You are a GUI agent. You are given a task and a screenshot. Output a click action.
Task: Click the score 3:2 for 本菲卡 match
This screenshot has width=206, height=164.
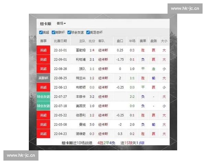[92, 97]
